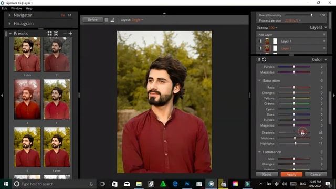Click the Saturation Reds slider
The image size is (336, 189).
click(x=294, y=88)
